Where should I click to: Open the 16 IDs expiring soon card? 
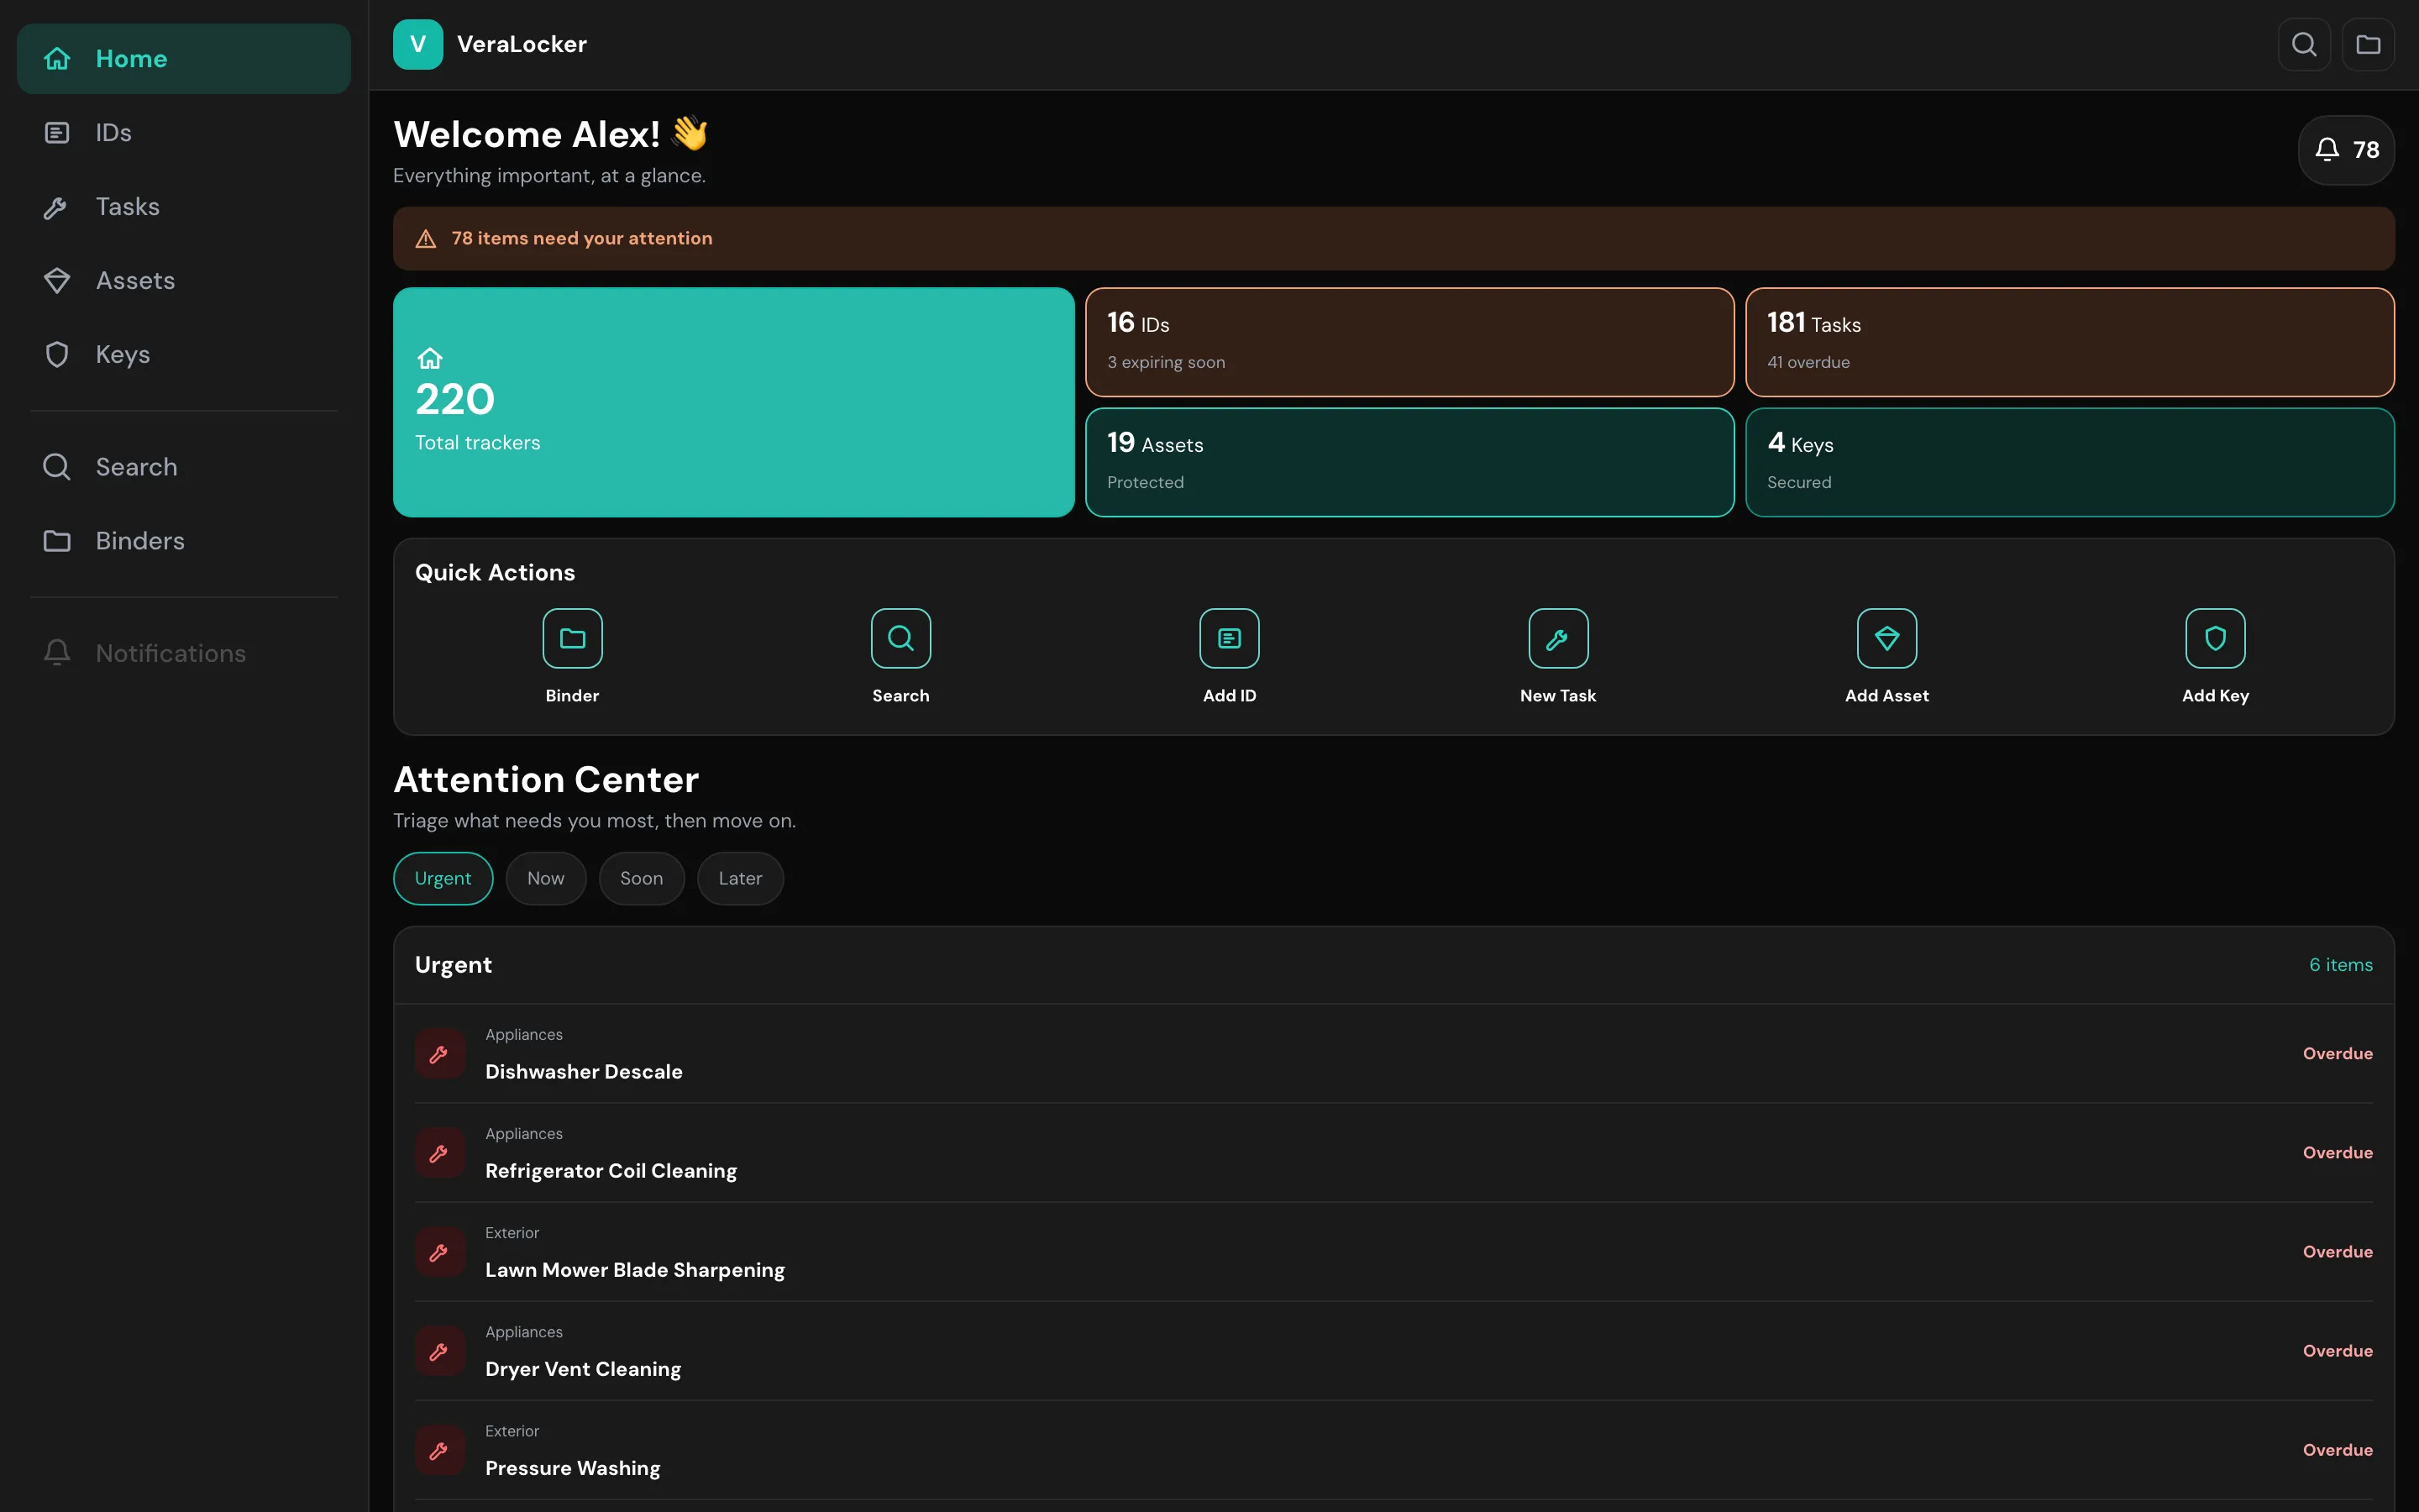pos(1409,342)
